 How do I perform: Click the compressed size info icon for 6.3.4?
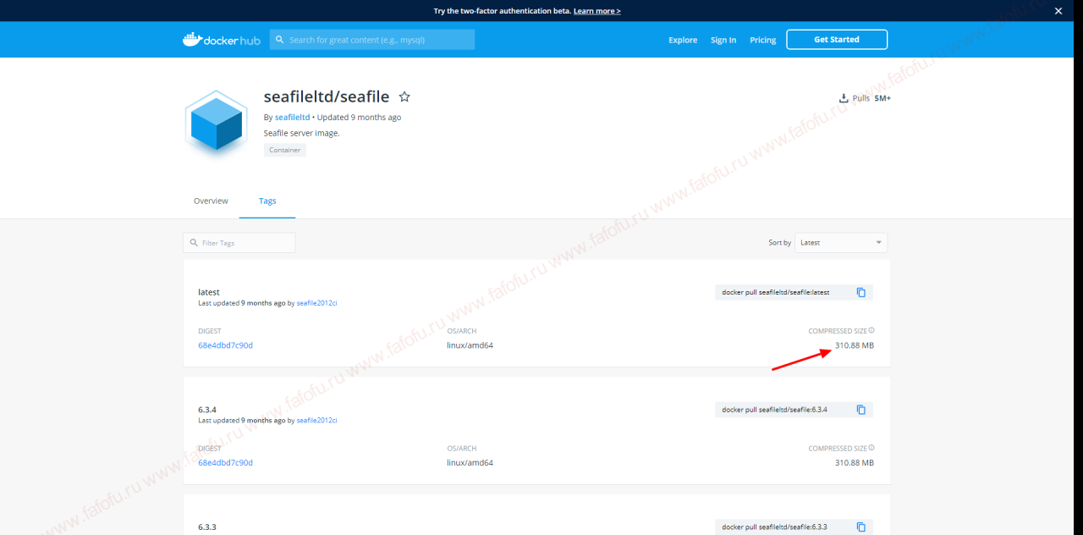tap(871, 448)
